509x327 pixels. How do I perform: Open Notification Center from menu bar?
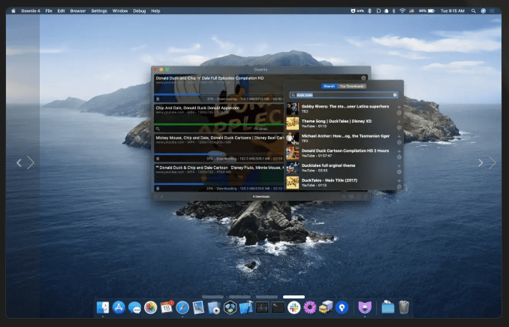click(x=492, y=11)
